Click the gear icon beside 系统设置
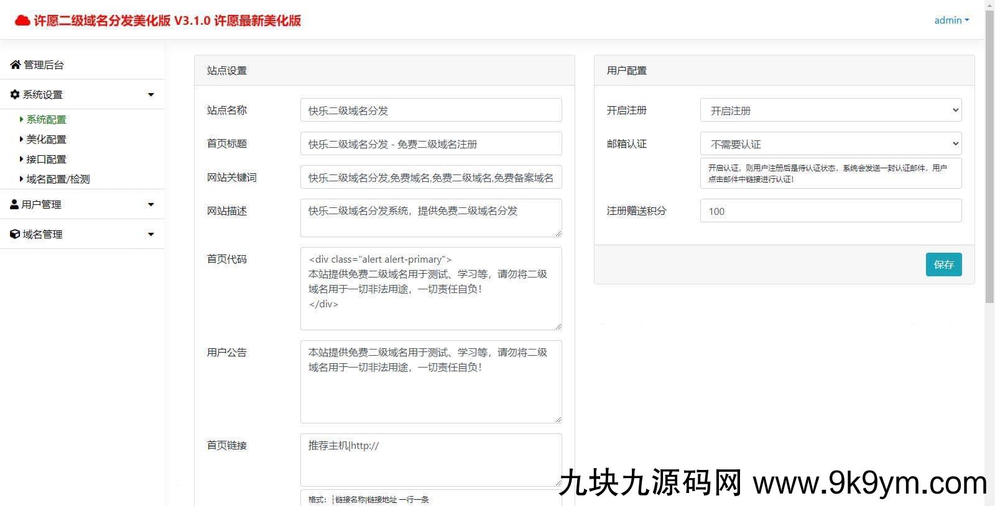995x506 pixels. coord(15,94)
